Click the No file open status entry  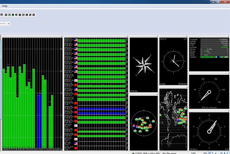[169, 153]
